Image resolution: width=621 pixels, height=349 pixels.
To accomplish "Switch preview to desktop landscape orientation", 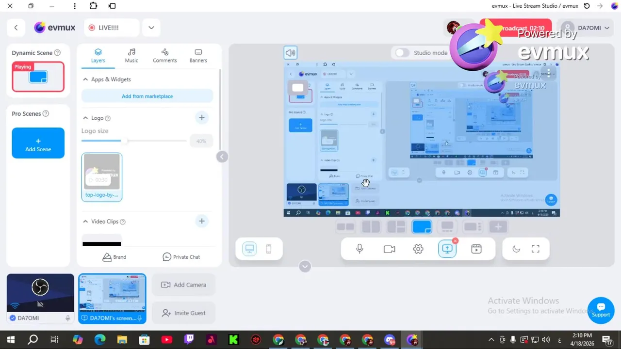I will [249, 249].
